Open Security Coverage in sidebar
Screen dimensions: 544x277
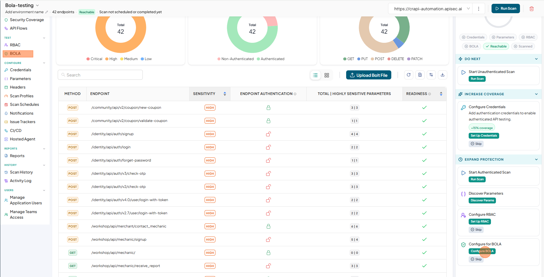coord(27,20)
